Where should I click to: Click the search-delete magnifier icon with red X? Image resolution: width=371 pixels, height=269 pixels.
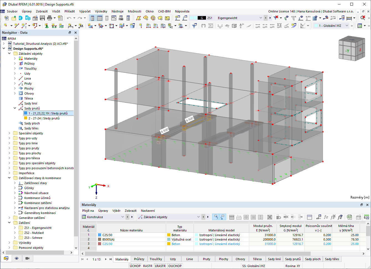tap(363, 18)
